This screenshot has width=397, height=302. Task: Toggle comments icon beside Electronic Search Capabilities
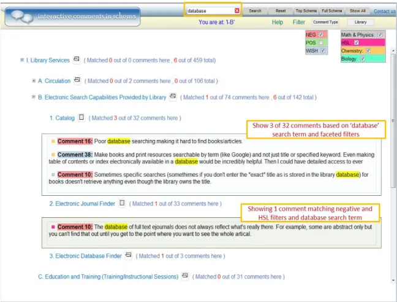[173, 96]
